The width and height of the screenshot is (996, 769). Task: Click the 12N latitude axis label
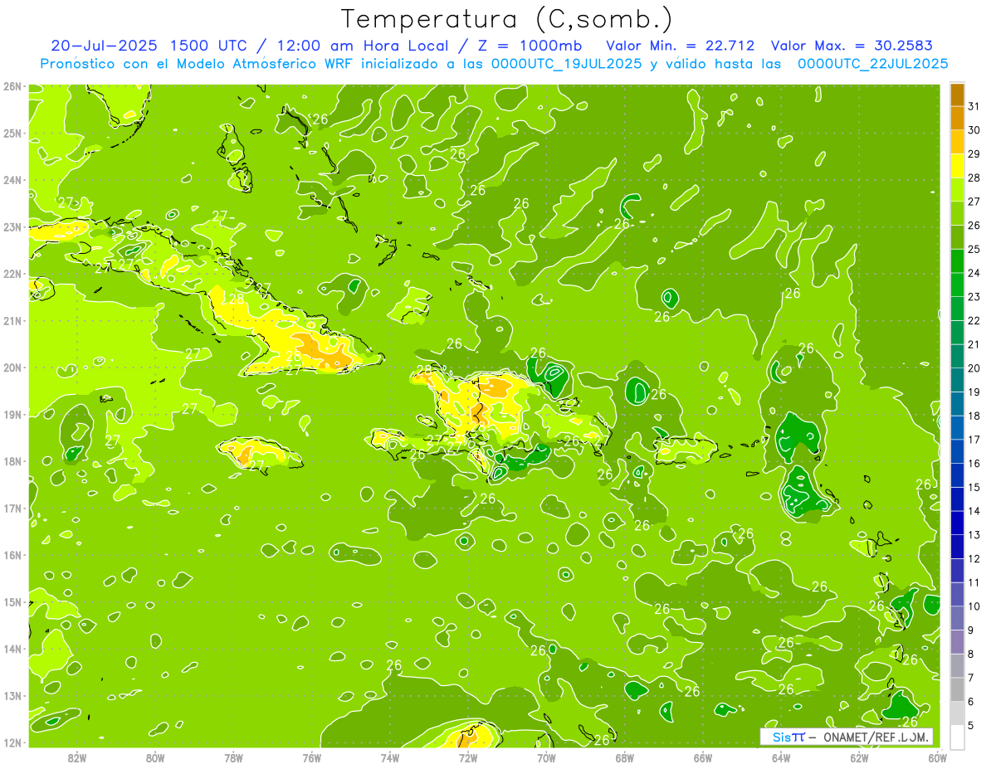[12, 742]
